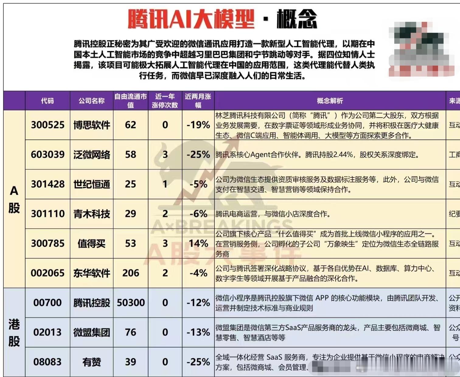Click the title 腾讯AI大模型·概念
460x377 pixels.
pyautogui.click(x=222, y=19)
